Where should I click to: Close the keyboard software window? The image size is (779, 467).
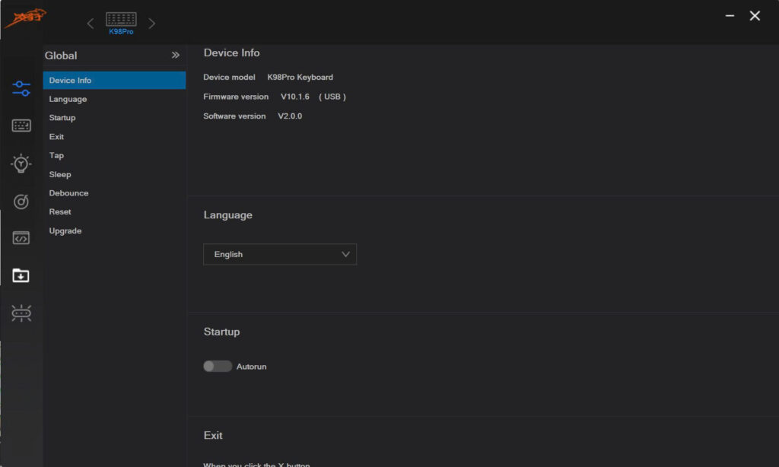click(755, 16)
